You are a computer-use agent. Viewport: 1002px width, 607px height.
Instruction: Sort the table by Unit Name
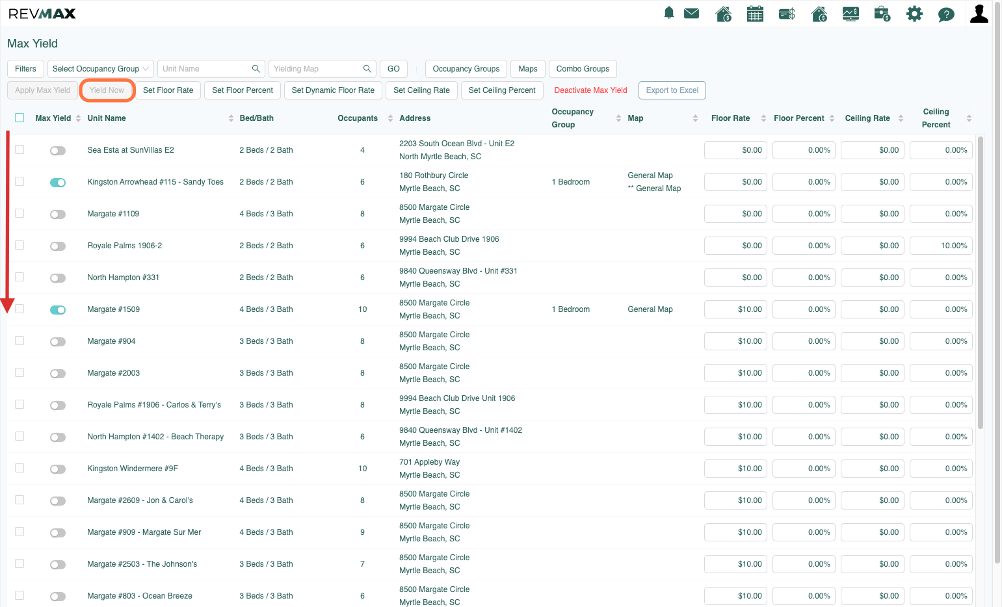(x=231, y=118)
